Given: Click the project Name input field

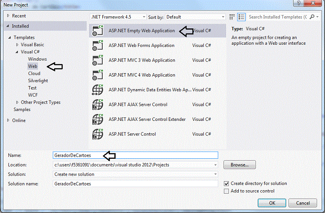Looking at the screenshot, I should (x=136, y=155).
